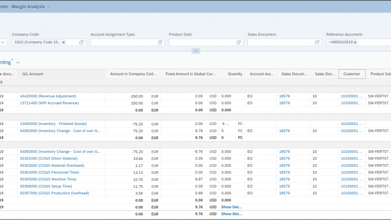Image resolution: width=391 pixels, height=220 pixels.
Task: Remove the =4900010019 reference document token
Action: pos(355,42)
